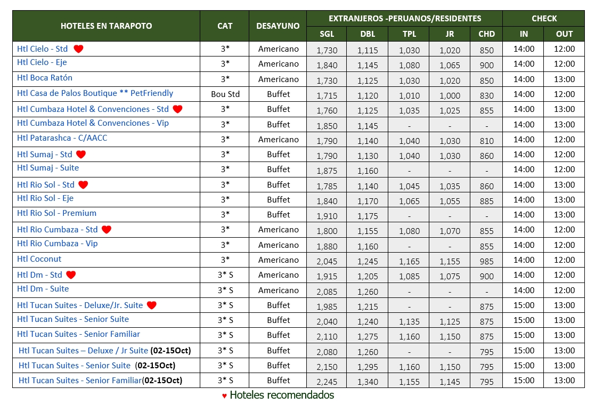This screenshot has height=404, width=595.
Task: Click the red heart beside Htl Dm - Std
Action: (71, 275)
